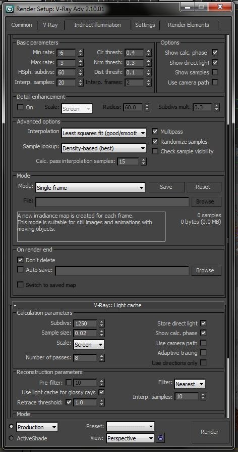
Task: Select the ActiveShade radio button
Action: 11,438
